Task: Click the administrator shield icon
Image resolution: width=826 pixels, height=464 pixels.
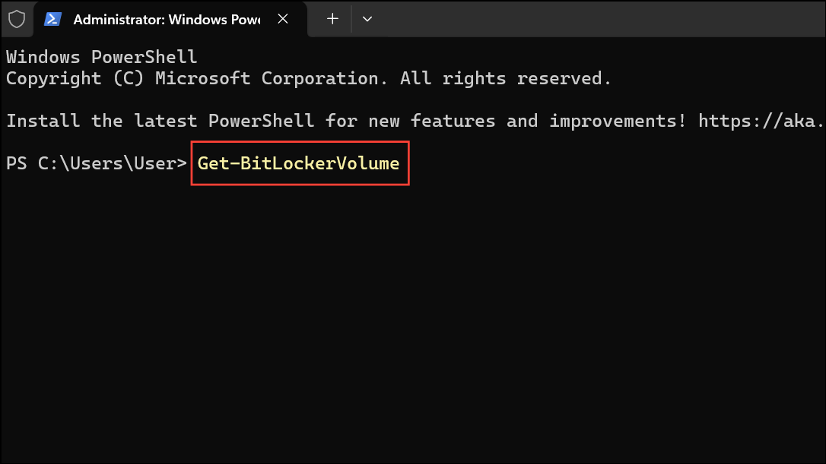Action: coord(17,20)
